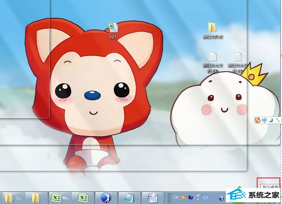Screen dimensions: 282x204
Task: Click the 显示桌面 show desktop button
Action: tap(270, 187)
